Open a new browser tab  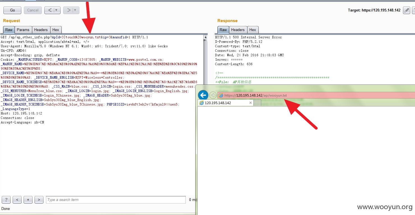click(257, 103)
